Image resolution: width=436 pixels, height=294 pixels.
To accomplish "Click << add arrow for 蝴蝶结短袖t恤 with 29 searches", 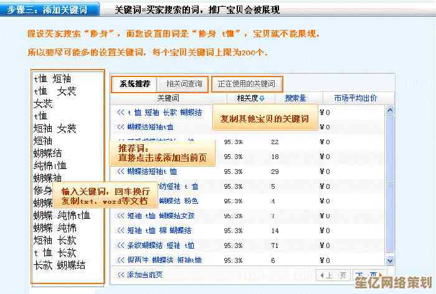I will 121,171.
